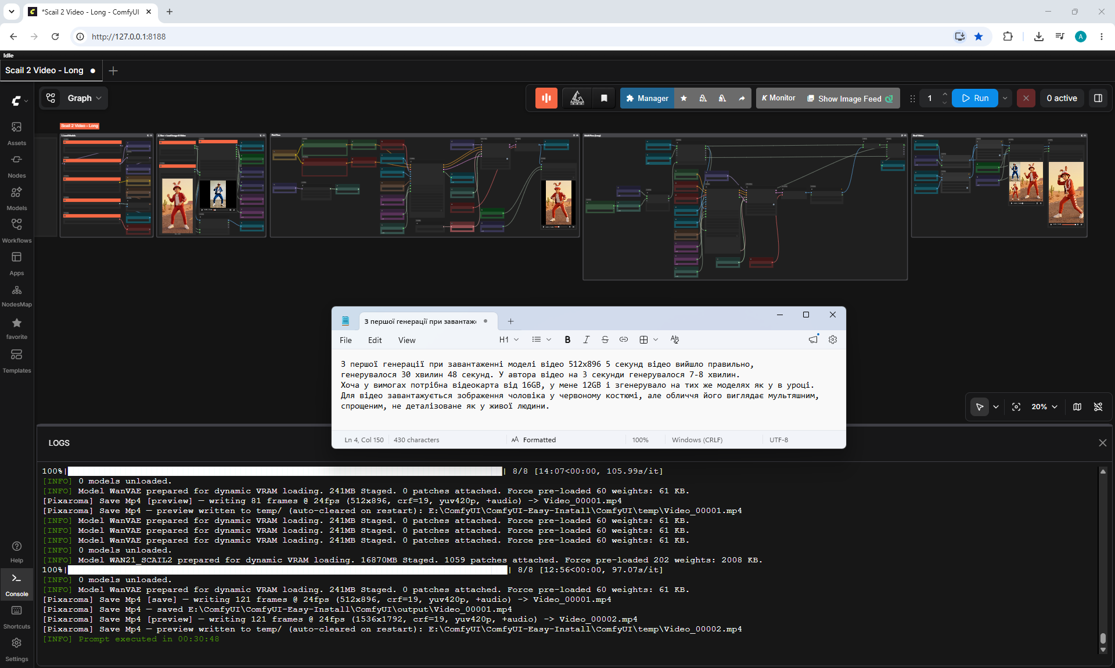1115x668 pixels.
Task: Open the Help icon in sidebar
Action: pyautogui.click(x=17, y=551)
